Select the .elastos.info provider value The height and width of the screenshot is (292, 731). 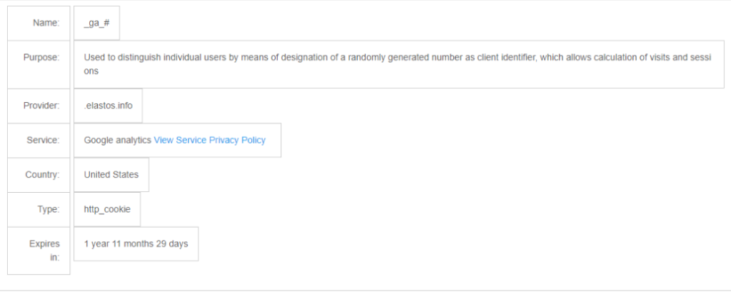(x=109, y=106)
